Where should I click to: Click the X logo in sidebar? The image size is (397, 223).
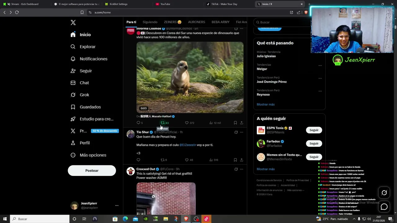point(73,23)
